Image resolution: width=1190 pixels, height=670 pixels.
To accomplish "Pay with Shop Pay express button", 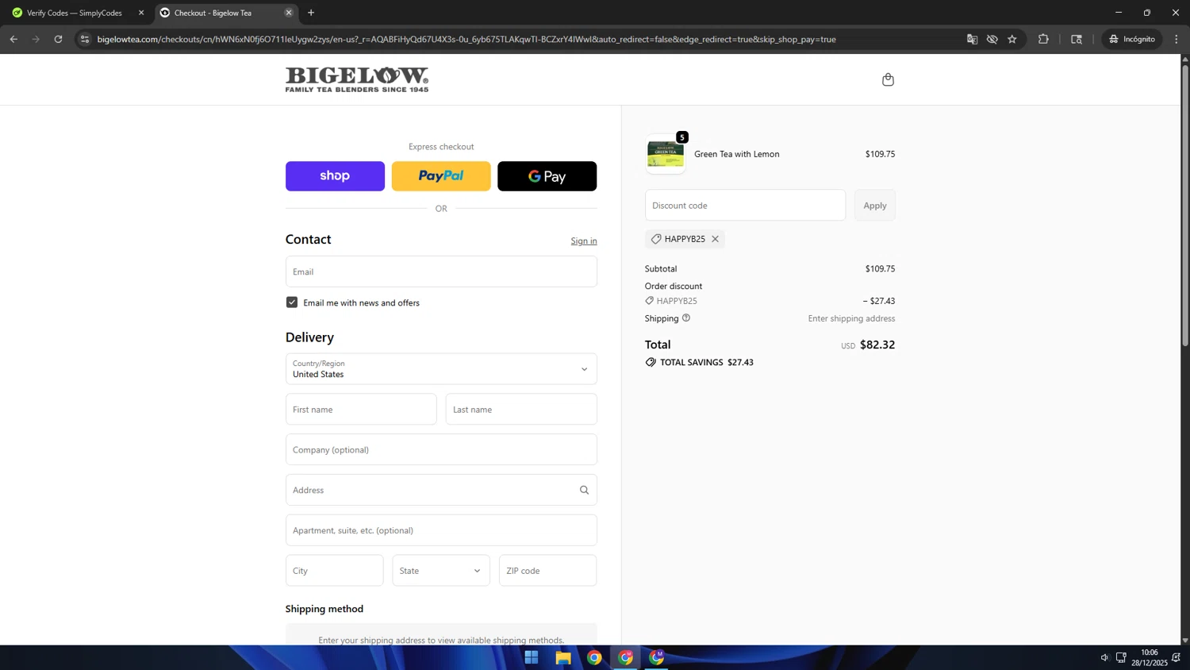I will [335, 176].
